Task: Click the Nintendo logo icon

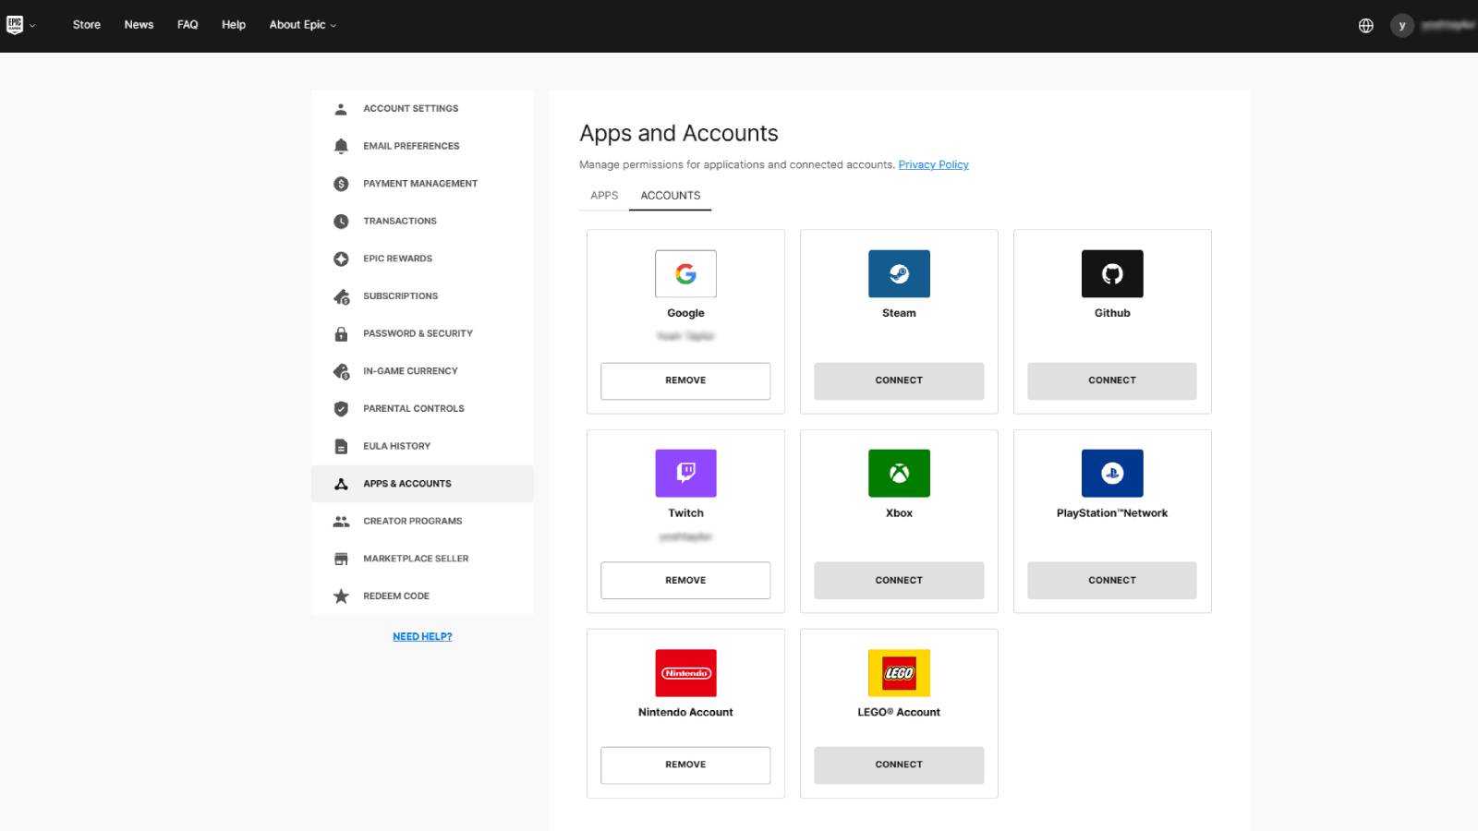Action: (x=685, y=673)
